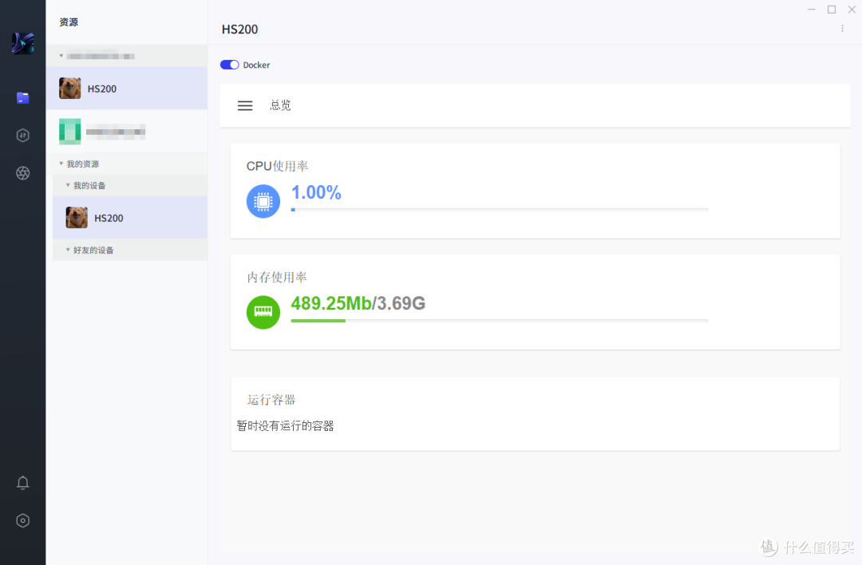The width and height of the screenshot is (862, 565).
Task: Click the 总览 overview title
Action: tap(280, 105)
